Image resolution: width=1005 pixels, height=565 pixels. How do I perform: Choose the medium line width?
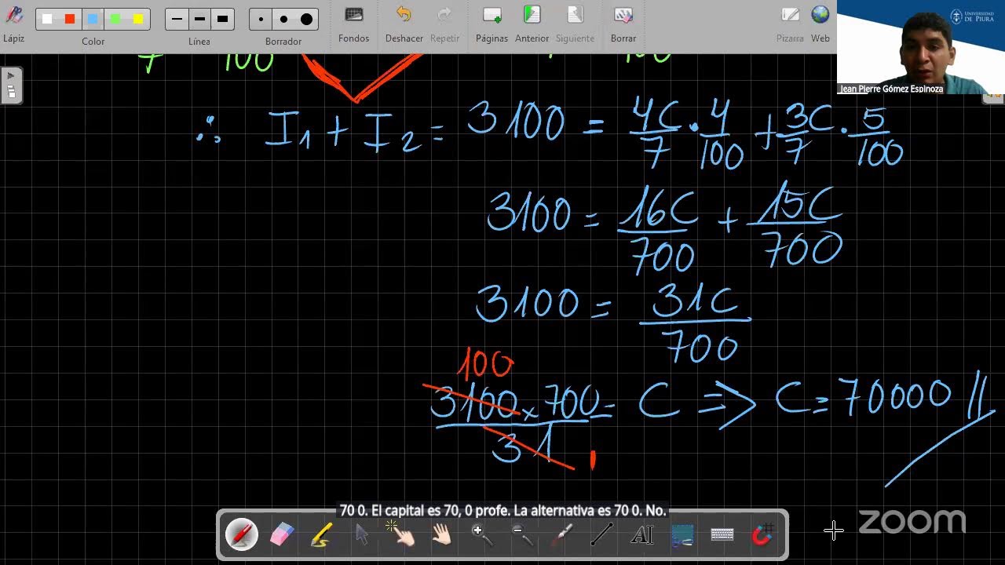[x=199, y=19]
